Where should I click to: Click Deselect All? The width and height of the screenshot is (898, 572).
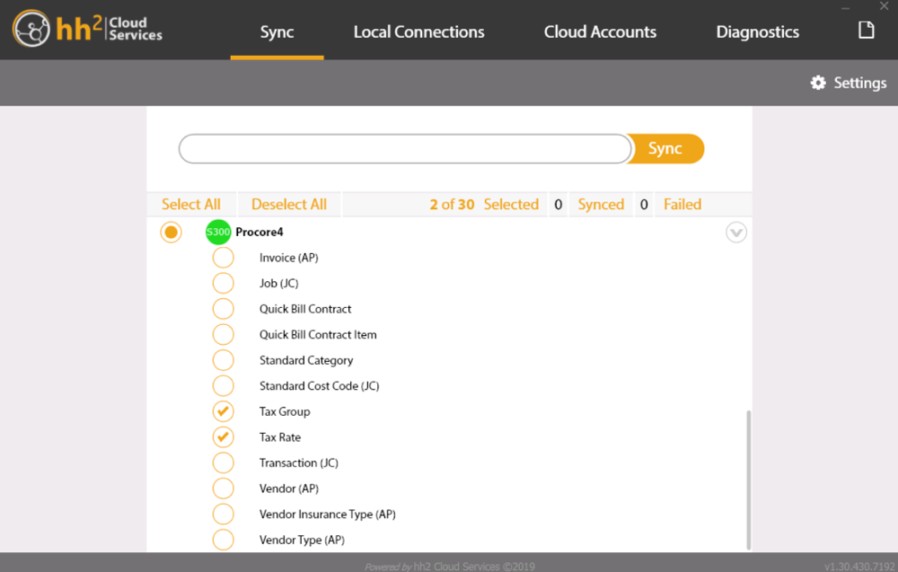coord(288,205)
